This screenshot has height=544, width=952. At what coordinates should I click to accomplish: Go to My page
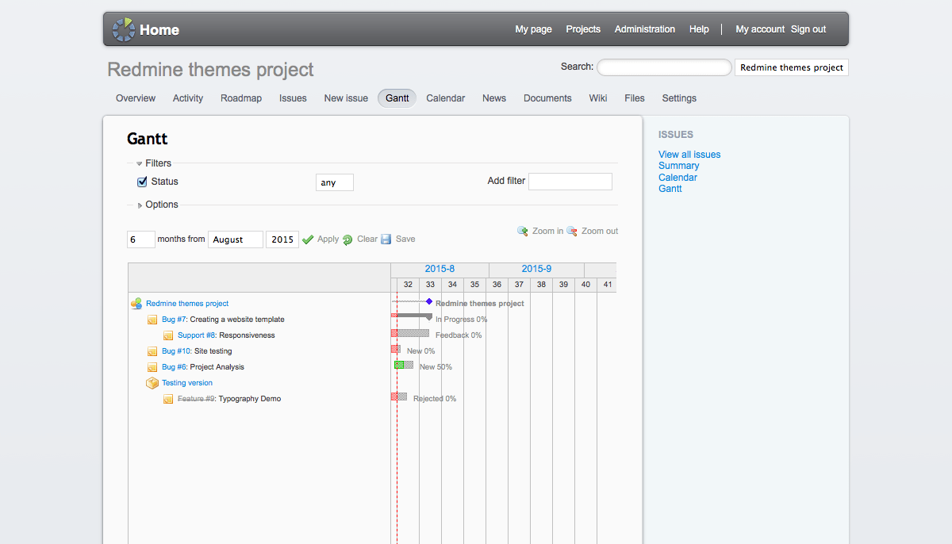[533, 29]
